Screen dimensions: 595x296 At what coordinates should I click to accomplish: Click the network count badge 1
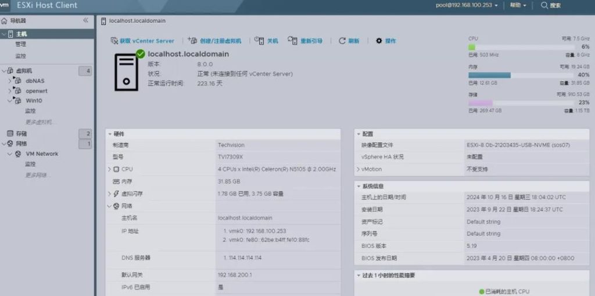pos(85,144)
